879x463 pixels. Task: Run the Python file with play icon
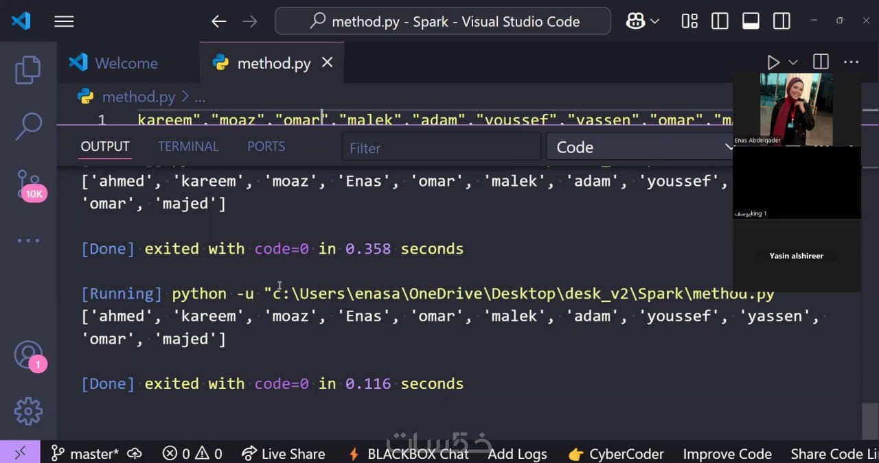pos(773,62)
